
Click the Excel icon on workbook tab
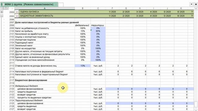pos(2,4)
